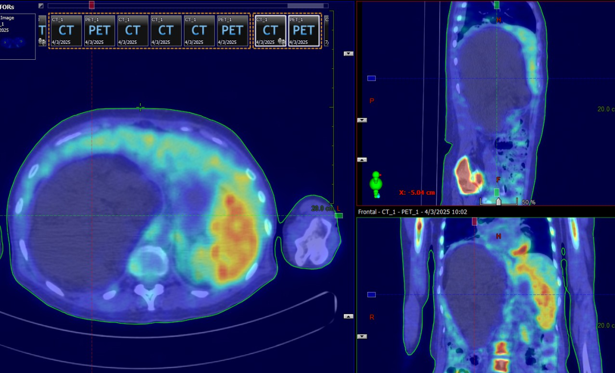Click the red slice handle atop frontal view
615x373 pixels.
(474, 221)
